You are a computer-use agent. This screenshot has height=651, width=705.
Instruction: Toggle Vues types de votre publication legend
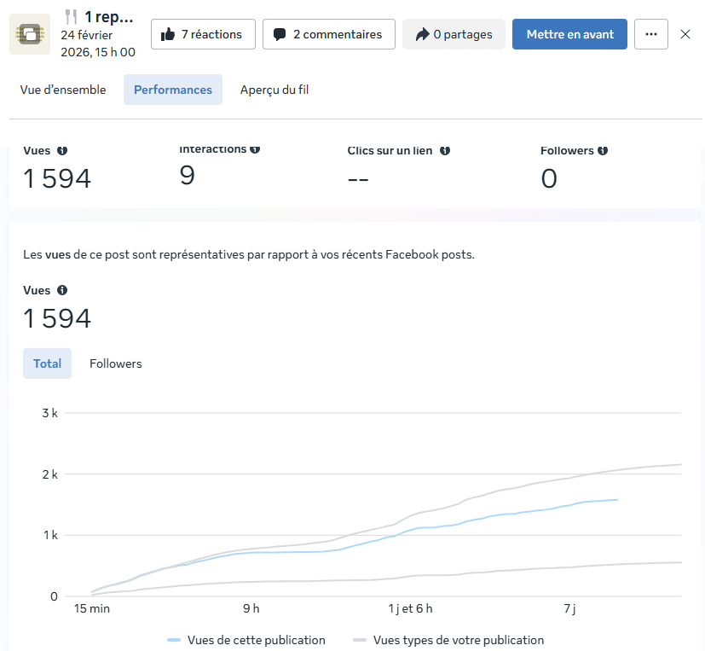click(x=448, y=640)
